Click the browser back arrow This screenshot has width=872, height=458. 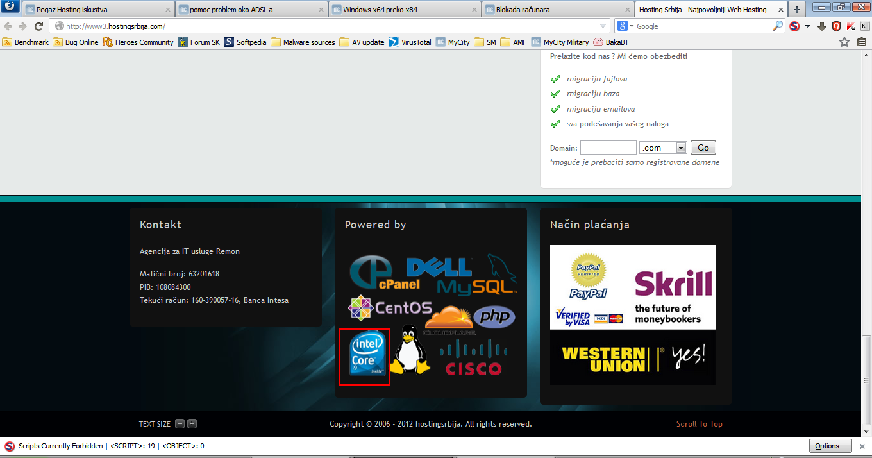[x=8, y=26]
